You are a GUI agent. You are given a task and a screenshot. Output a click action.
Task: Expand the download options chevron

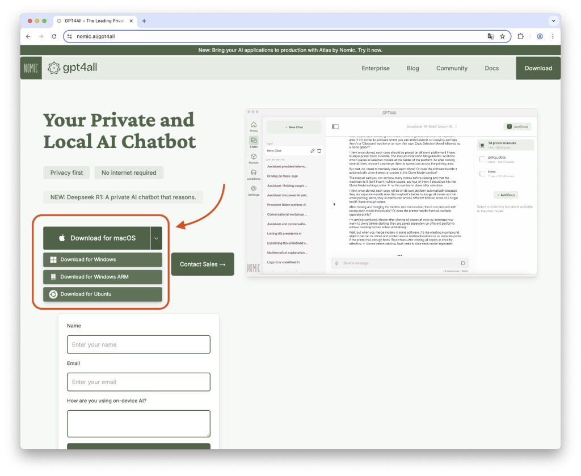(156, 238)
